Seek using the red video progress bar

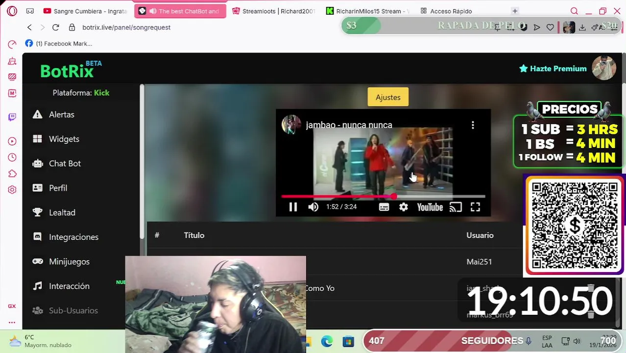[x=383, y=197]
